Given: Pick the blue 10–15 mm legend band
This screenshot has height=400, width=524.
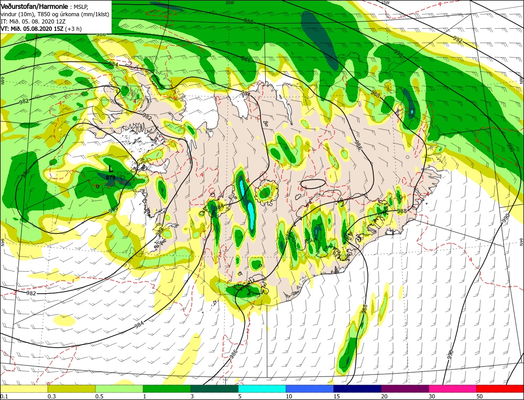Looking at the screenshot, I should (x=310, y=388).
